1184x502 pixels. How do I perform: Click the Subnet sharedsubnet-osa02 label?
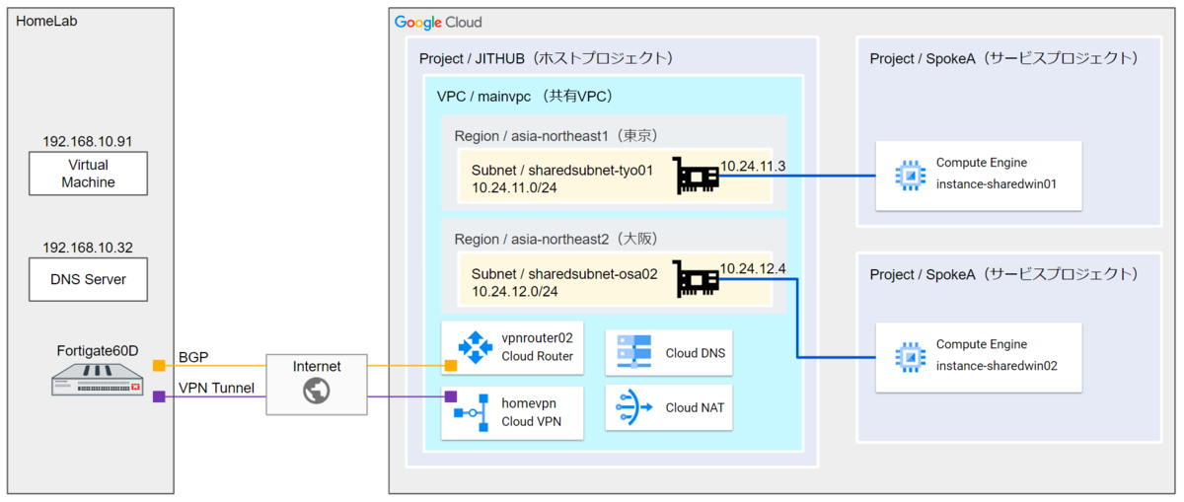(563, 275)
